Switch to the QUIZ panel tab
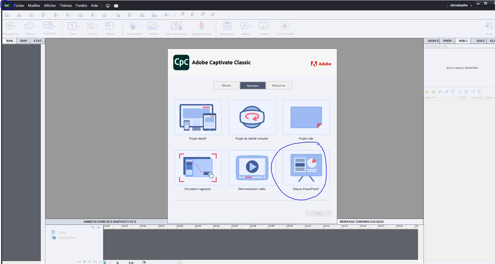 point(479,41)
